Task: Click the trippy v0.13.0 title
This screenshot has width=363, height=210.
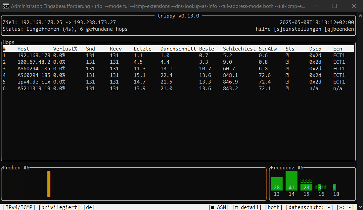Action: click(178, 16)
